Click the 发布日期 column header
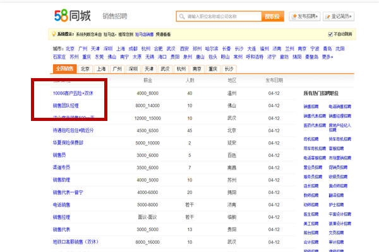 [274, 80]
